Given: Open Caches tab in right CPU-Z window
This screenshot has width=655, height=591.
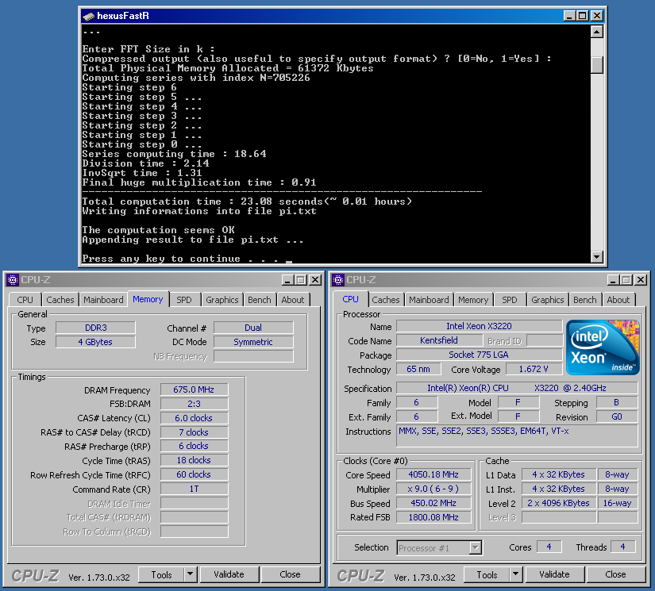Looking at the screenshot, I should tap(386, 300).
